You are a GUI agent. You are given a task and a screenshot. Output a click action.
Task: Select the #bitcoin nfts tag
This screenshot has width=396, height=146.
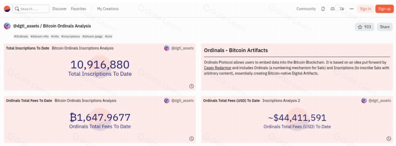39,36
